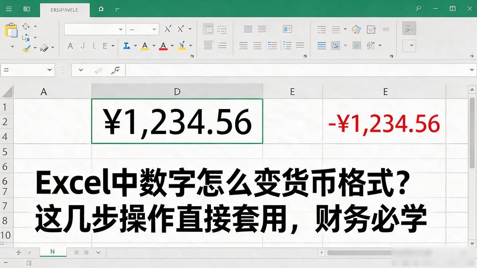
Task: Toggle the pressed blue paint-splash button
Action: (335, 46)
